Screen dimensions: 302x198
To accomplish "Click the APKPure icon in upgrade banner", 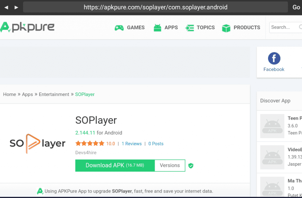I will click(40, 191).
